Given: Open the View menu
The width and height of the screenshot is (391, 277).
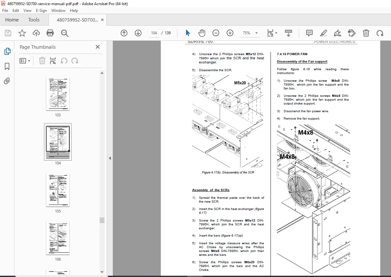Looking at the screenshot, I should [x=27, y=11].
